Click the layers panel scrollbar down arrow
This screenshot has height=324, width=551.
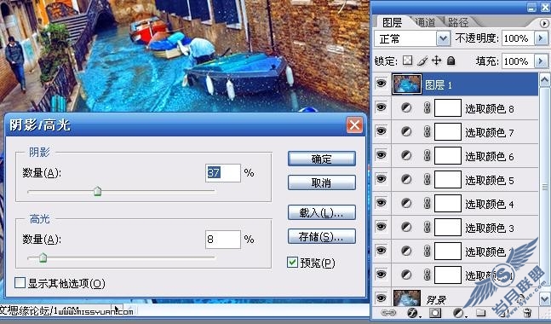coord(545,299)
